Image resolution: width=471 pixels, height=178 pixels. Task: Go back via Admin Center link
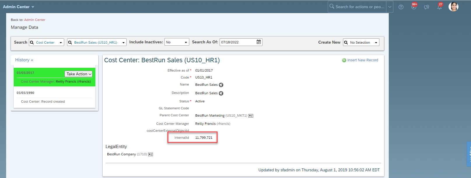[35, 20]
